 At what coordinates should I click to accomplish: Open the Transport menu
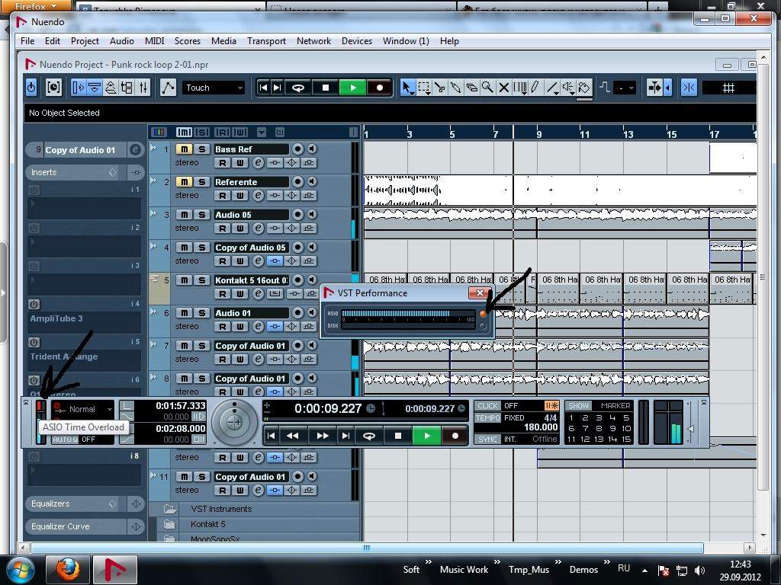[x=266, y=41]
